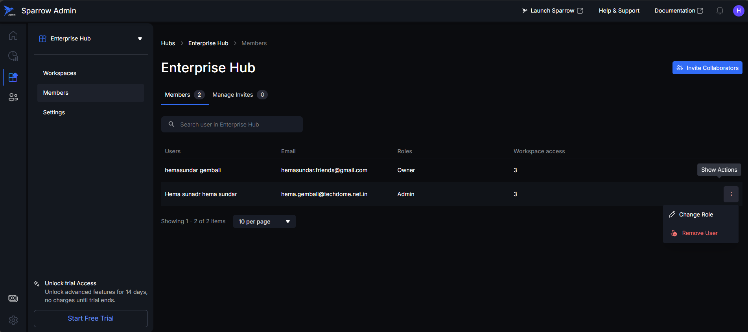Choose Change Role from actions menu
This screenshot has width=748, height=332.
pyautogui.click(x=696, y=215)
